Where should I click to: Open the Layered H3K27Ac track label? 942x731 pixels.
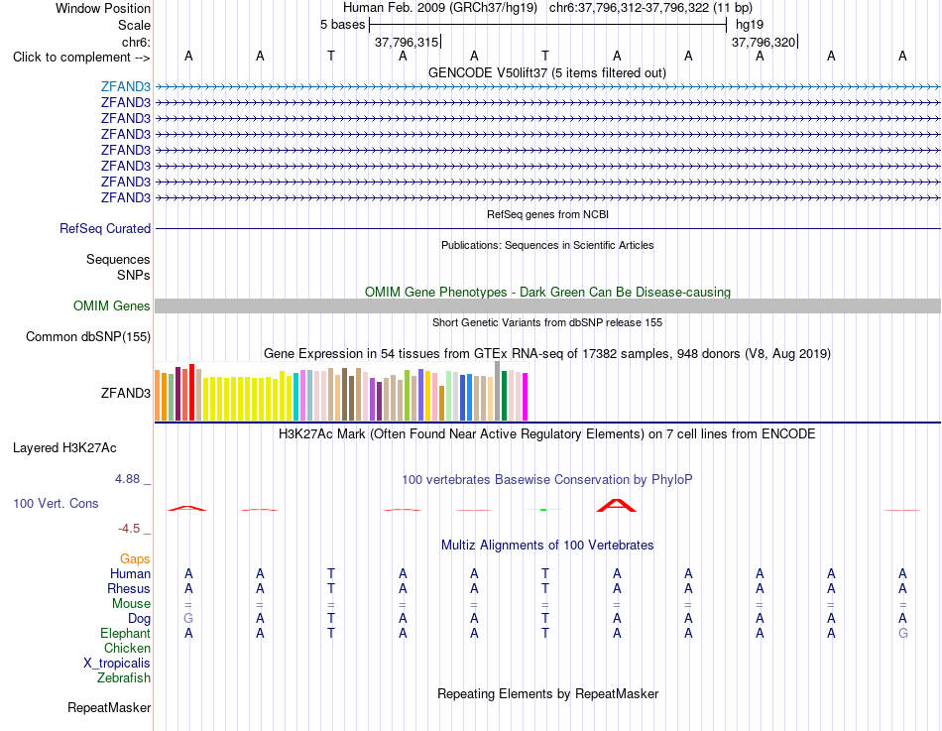tap(64, 448)
